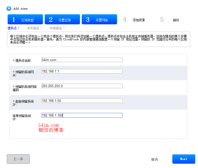The width and height of the screenshot is (198, 168).
Task: Select step 1 区域类型 tab
Action: 25,19
